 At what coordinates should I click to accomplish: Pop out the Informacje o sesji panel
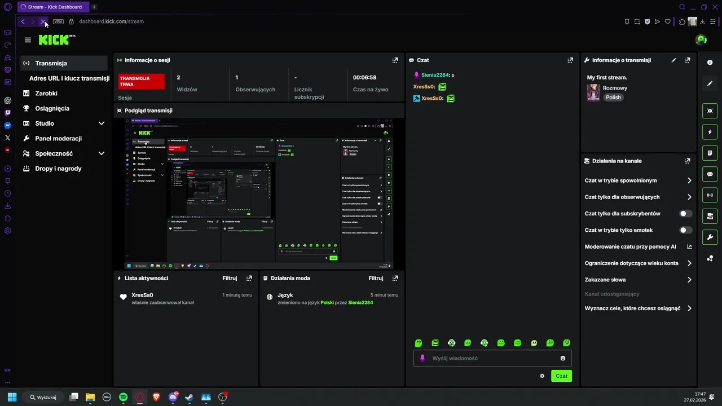(395, 60)
